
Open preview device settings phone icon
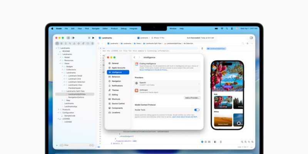click(221, 142)
